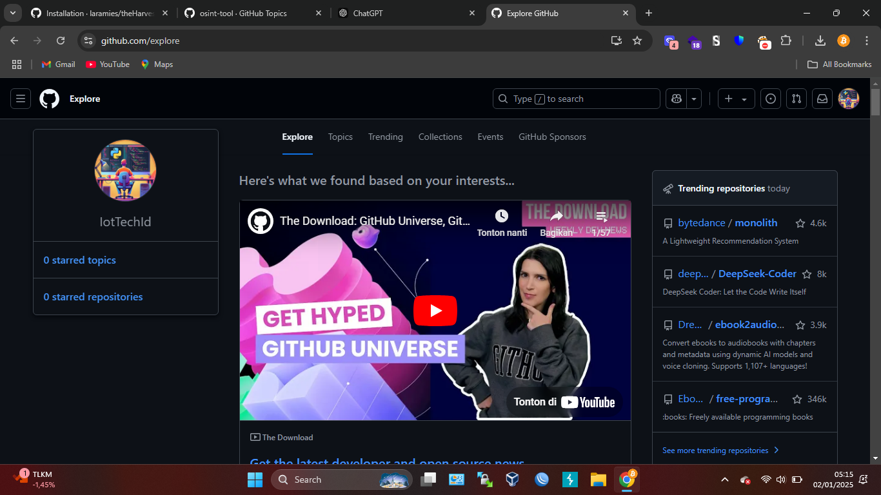Focus the GitHub search field
The image size is (881, 495).
click(577, 99)
